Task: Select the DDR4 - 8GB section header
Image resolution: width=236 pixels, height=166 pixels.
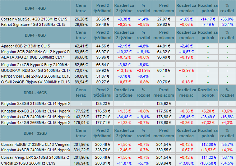Action: [35, 35]
